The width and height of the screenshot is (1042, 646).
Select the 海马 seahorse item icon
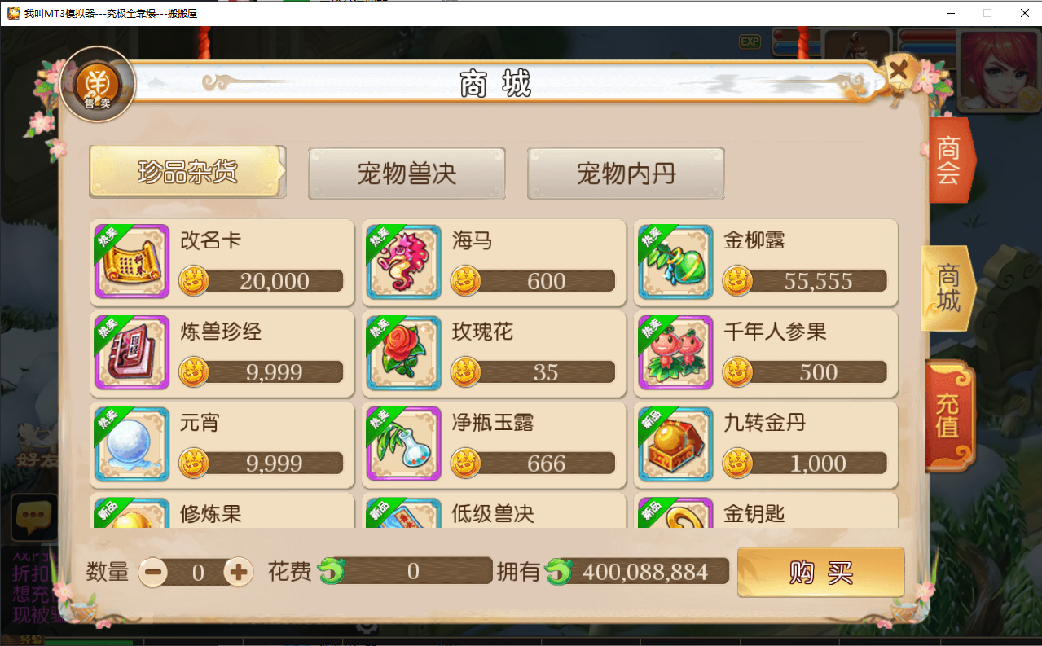point(404,262)
